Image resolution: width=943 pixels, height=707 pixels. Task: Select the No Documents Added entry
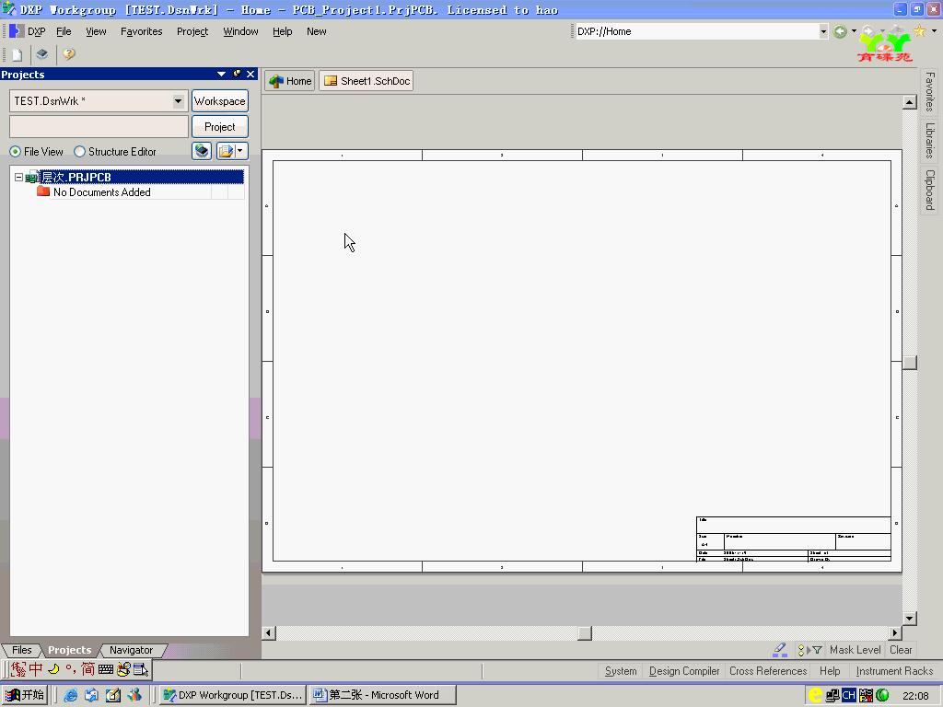[101, 192]
